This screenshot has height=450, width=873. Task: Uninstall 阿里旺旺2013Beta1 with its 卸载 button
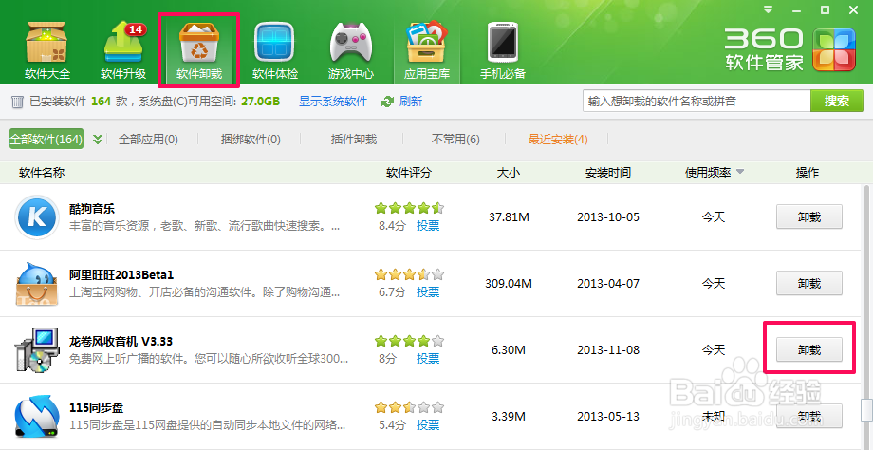coord(809,284)
